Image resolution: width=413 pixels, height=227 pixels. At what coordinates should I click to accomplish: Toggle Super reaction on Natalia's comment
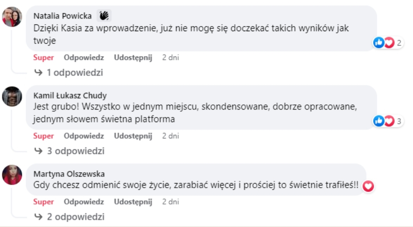coord(43,58)
